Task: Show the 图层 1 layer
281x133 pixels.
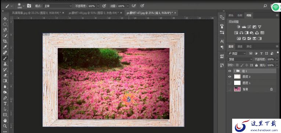Action: 230,83
